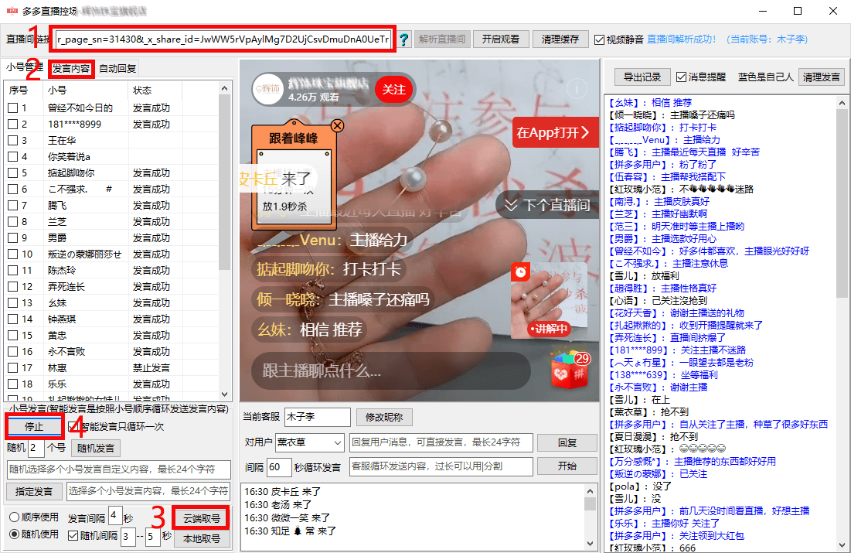The image size is (851, 553).
Task: Uncheck the 消息提醒 checkbox
Action: pos(681,77)
